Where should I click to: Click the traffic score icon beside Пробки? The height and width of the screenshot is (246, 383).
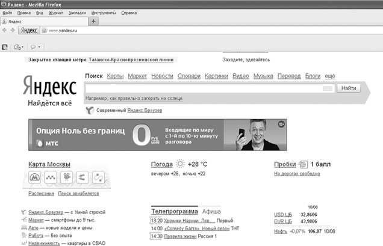[303, 164]
